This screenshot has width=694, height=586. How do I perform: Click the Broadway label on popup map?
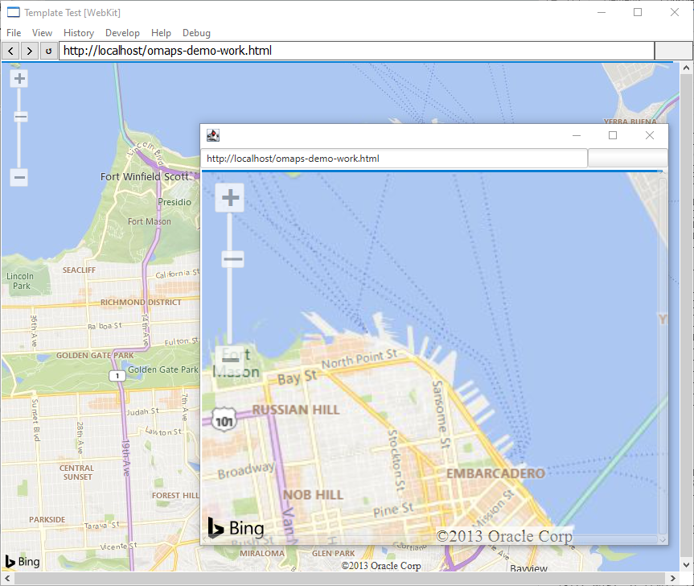[x=246, y=470]
